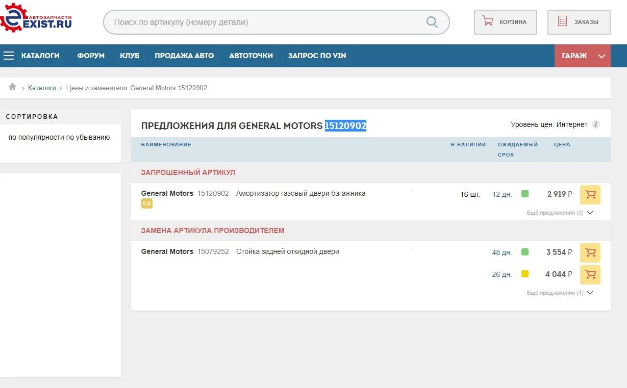The height and width of the screenshot is (388, 627).
Task: Click the 26 дн. delivery term
Action: (x=502, y=274)
